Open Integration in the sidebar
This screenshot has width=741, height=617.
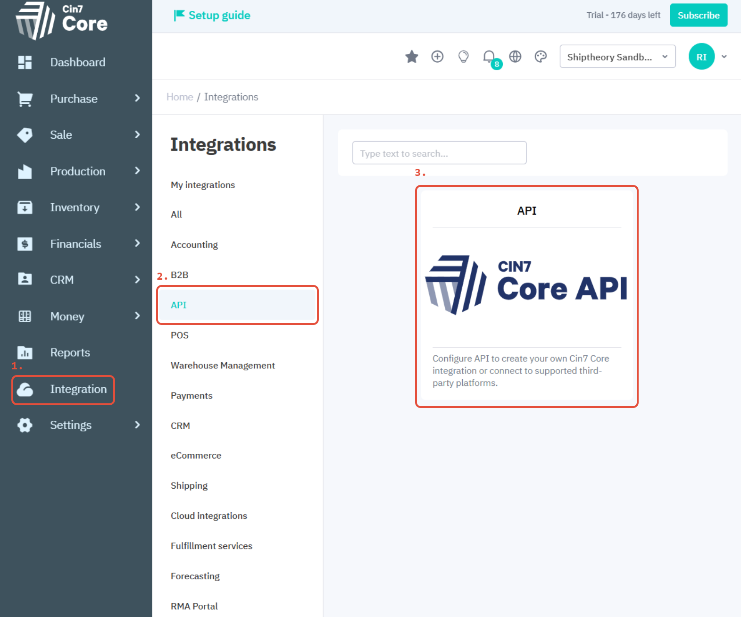pos(78,389)
